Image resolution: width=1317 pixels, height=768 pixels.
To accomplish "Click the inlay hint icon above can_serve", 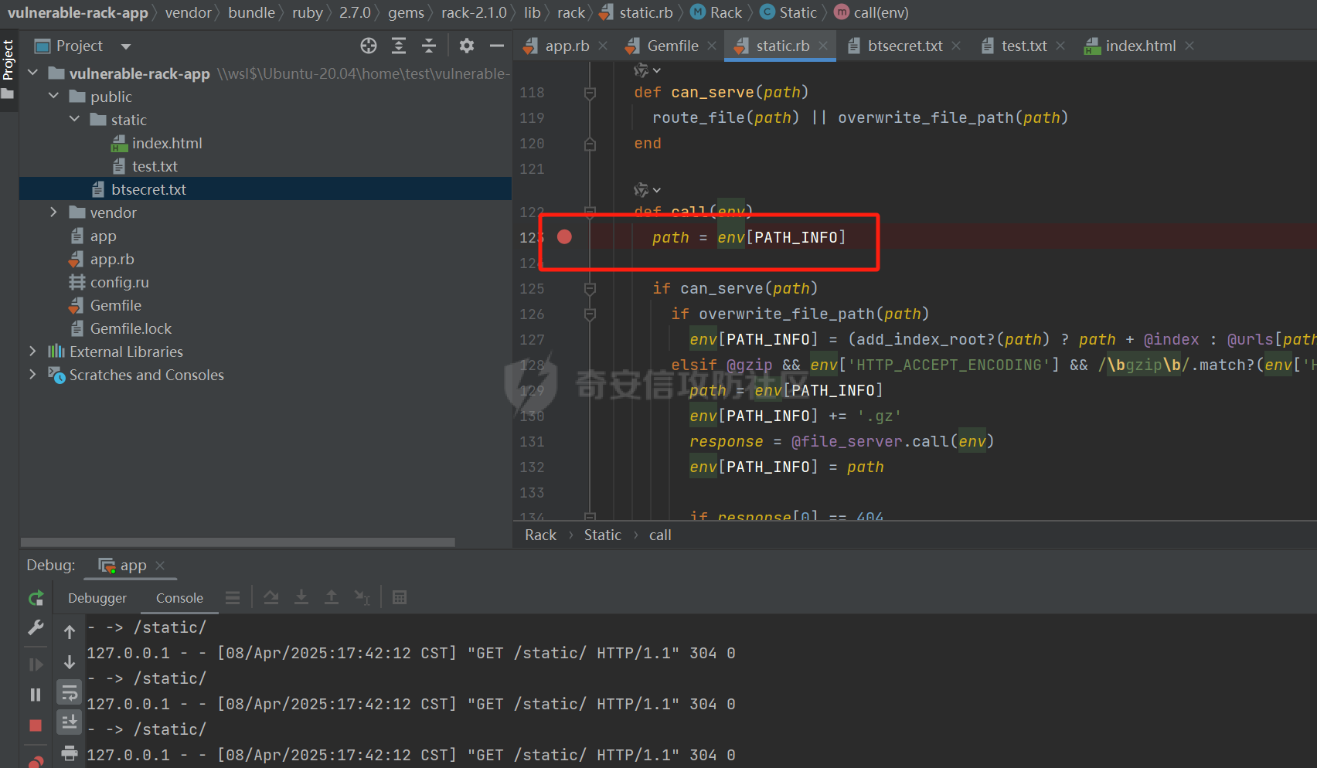I will 647,70.
